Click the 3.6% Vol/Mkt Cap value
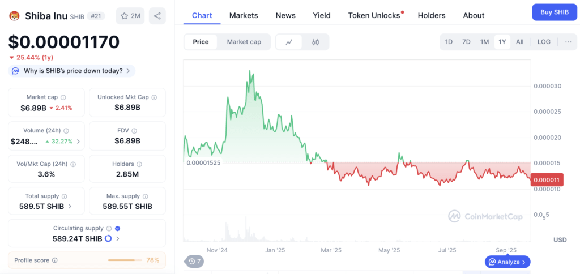The width and height of the screenshot is (580, 274). [46, 174]
